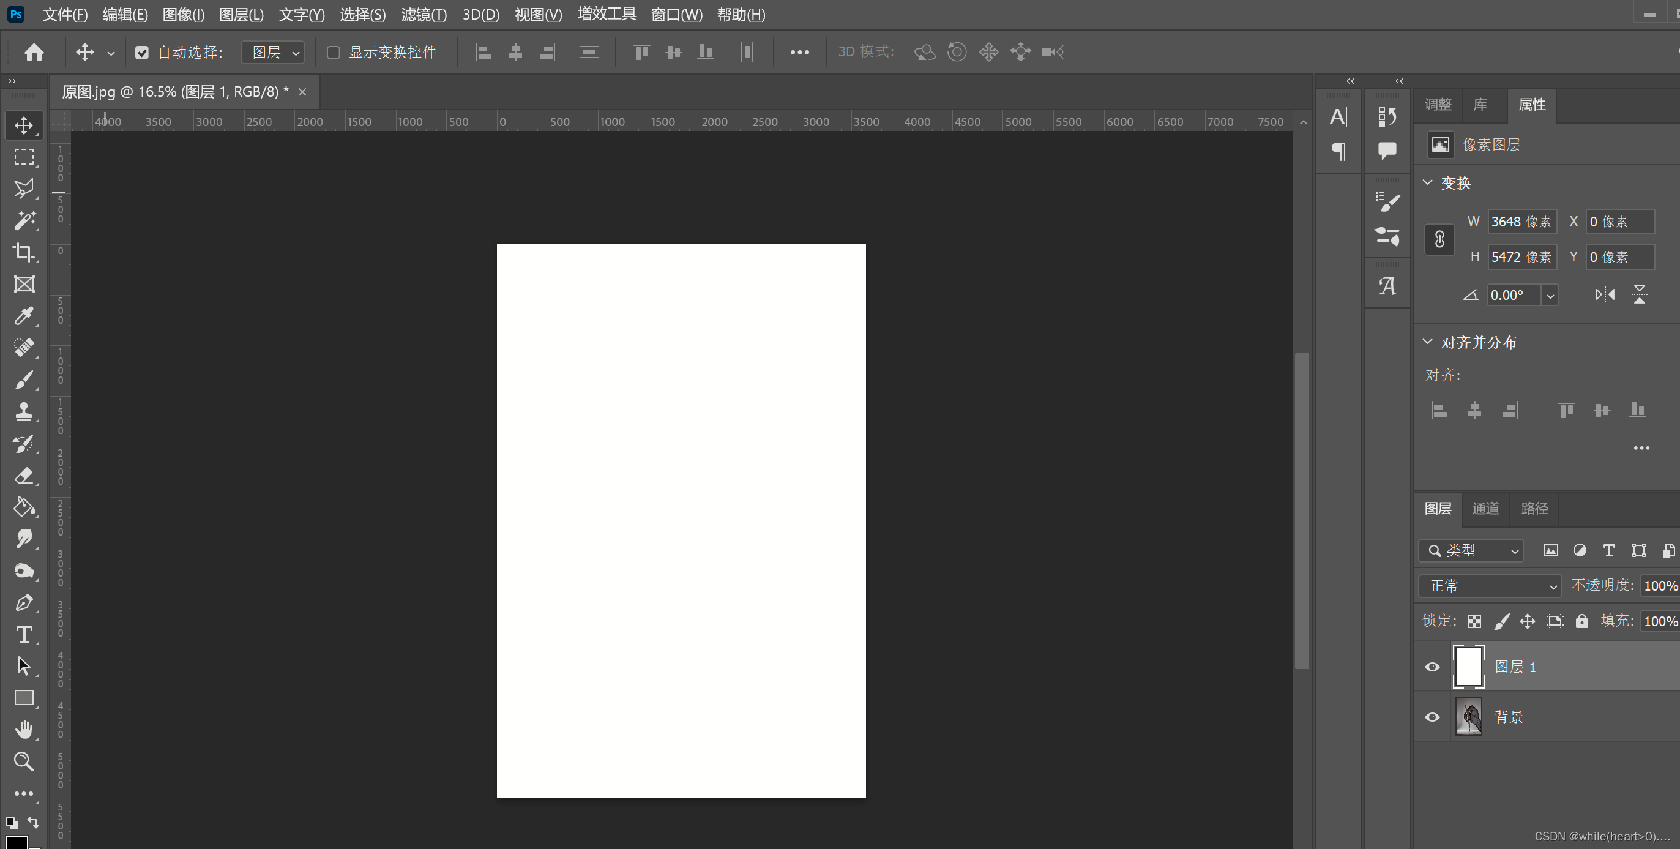
Task: Switch to the 通道 tab
Action: click(x=1485, y=509)
